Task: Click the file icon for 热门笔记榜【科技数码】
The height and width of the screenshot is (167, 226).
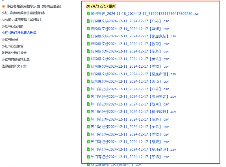Action: click(88, 112)
